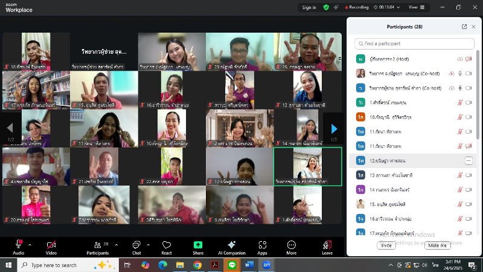Toggle muted mic icon for participant 10

[460, 117]
